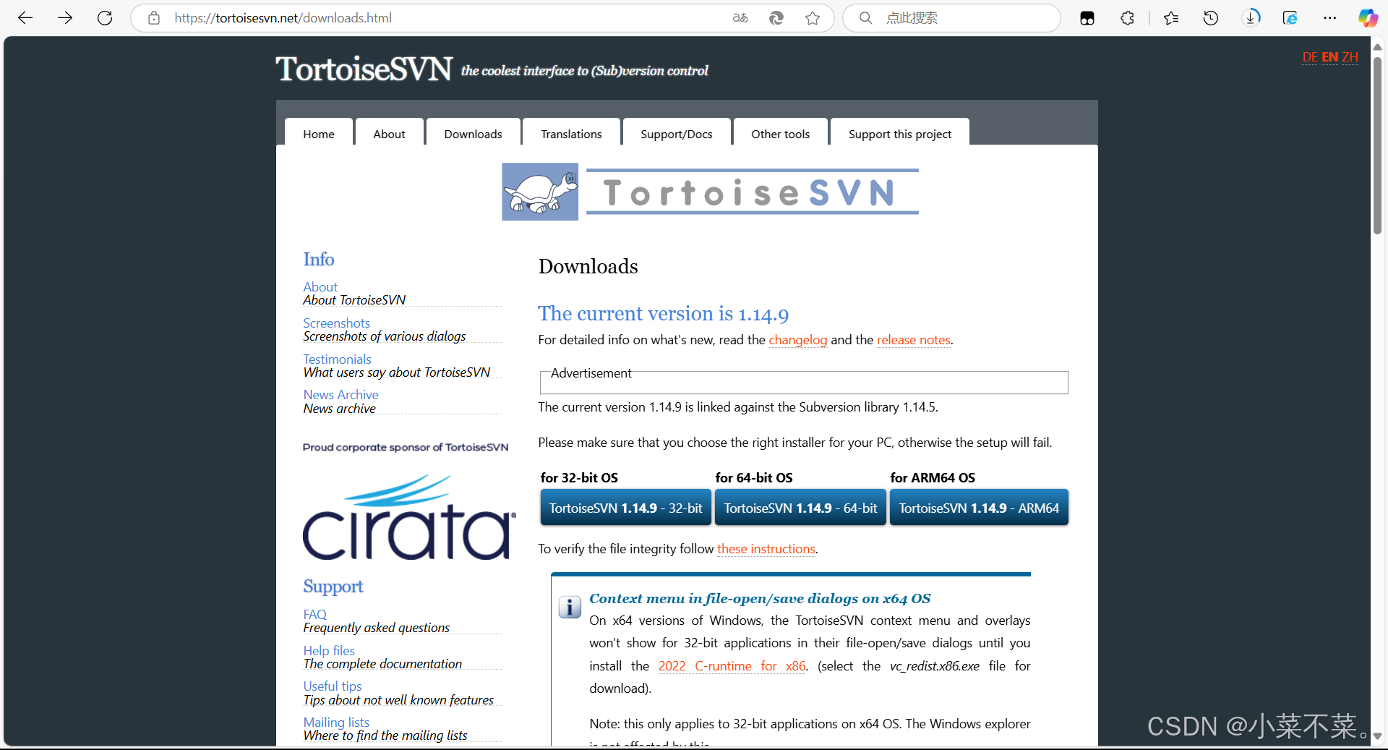Reload the page with refresh icon

coord(105,18)
